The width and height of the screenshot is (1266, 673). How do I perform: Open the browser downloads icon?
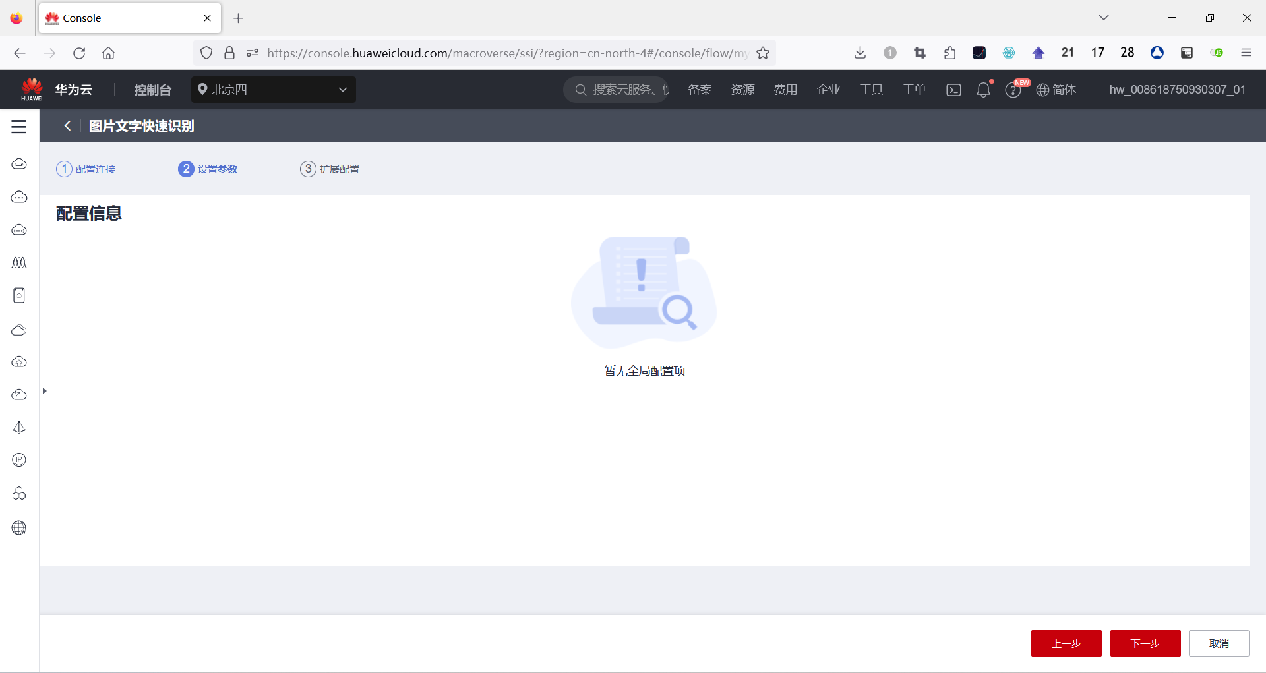pyautogui.click(x=860, y=53)
